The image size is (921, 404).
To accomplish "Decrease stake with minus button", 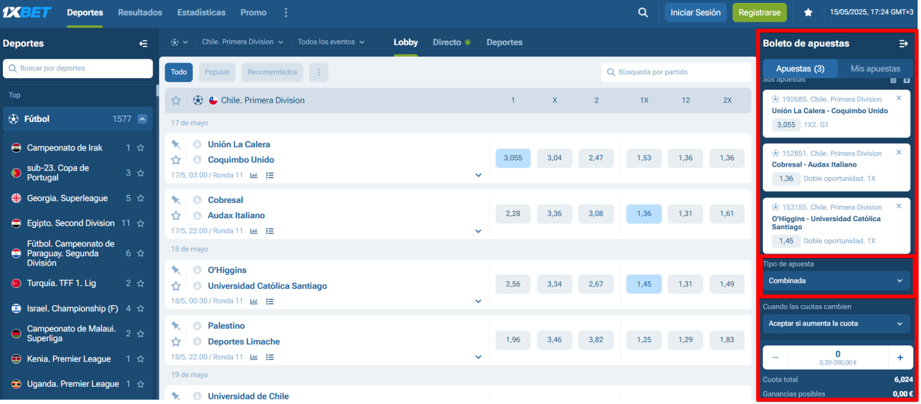I will (775, 357).
